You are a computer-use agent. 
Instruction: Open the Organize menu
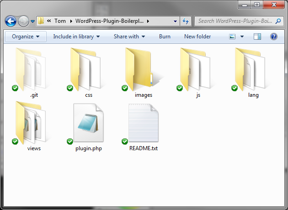(26, 37)
